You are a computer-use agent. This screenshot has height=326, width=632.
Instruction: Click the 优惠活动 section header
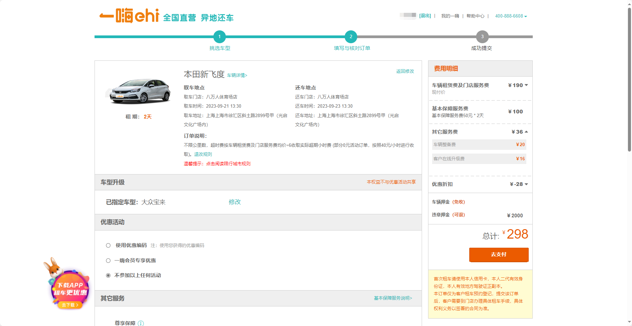click(x=258, y=222)
